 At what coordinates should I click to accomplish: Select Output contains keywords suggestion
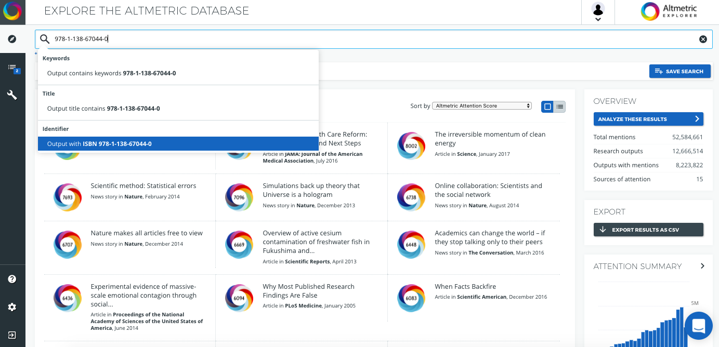pyautogui.click(x=178, y=73)
